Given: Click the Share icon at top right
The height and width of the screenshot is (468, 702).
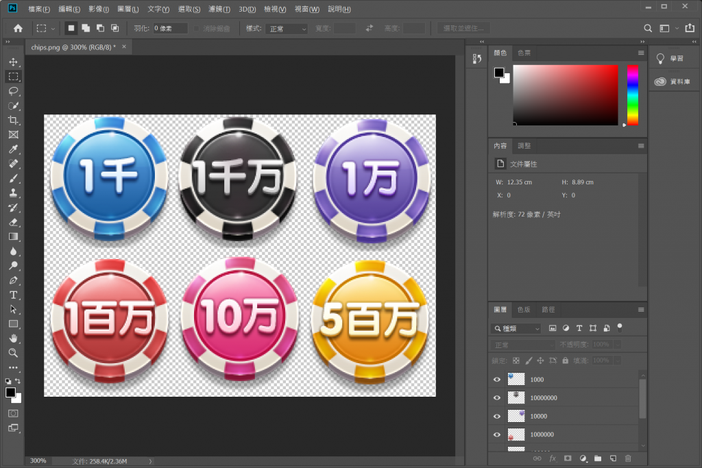Looking at the screenshot, I should pos(690,28).
